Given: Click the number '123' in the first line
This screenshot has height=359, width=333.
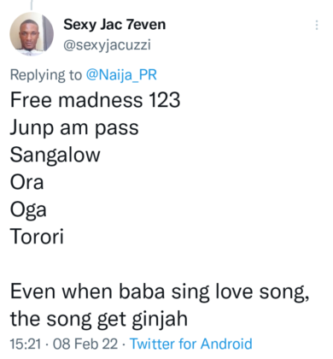Looking at the screenshot, I should click(165, 100).
